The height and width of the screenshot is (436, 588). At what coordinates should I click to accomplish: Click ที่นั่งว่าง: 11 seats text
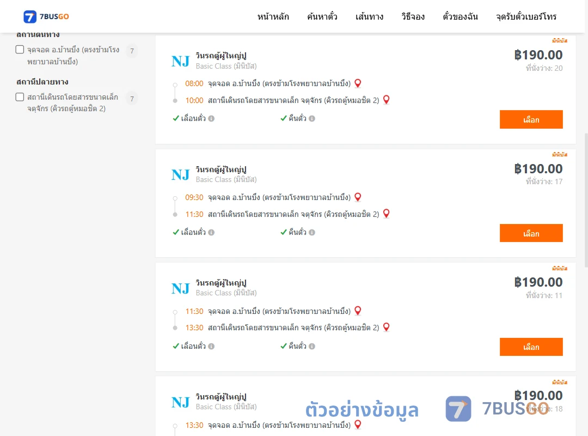point(544,295)
